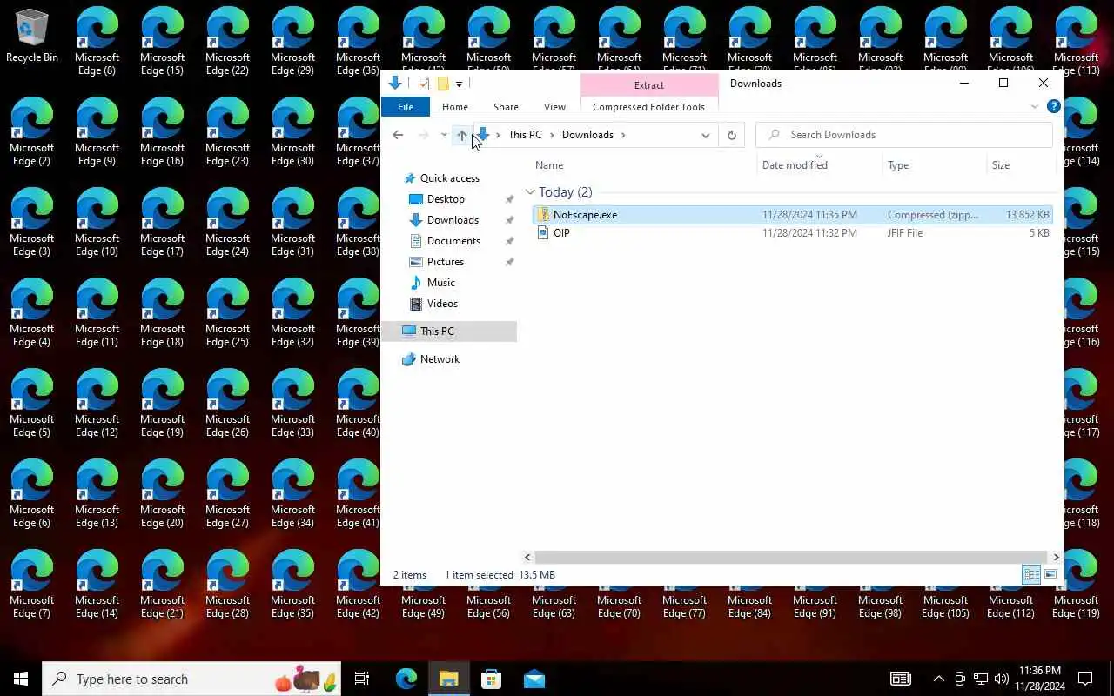Expand the ribbon with the chevron
Screen dimensions: 1114x696
pos(1035,107)
